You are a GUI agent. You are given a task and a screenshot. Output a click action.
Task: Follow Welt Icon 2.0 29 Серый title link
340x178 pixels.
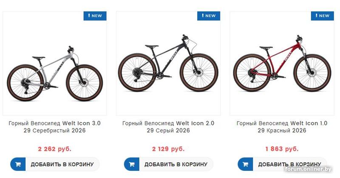[x=168, y=127]
